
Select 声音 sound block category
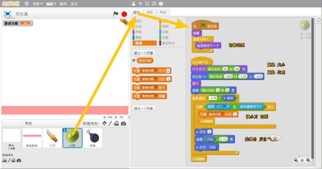[144, 32]
